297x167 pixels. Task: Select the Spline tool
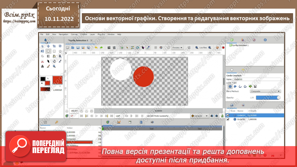pos(54,56)
